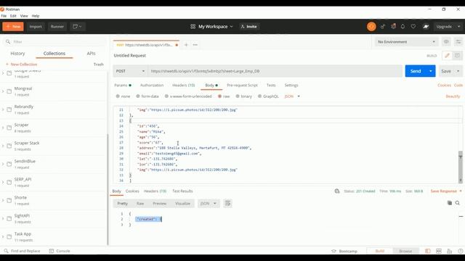Open the tab options ellipsis menu

195,45
